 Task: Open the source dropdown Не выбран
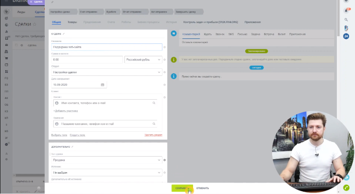[x=107, y=172]
